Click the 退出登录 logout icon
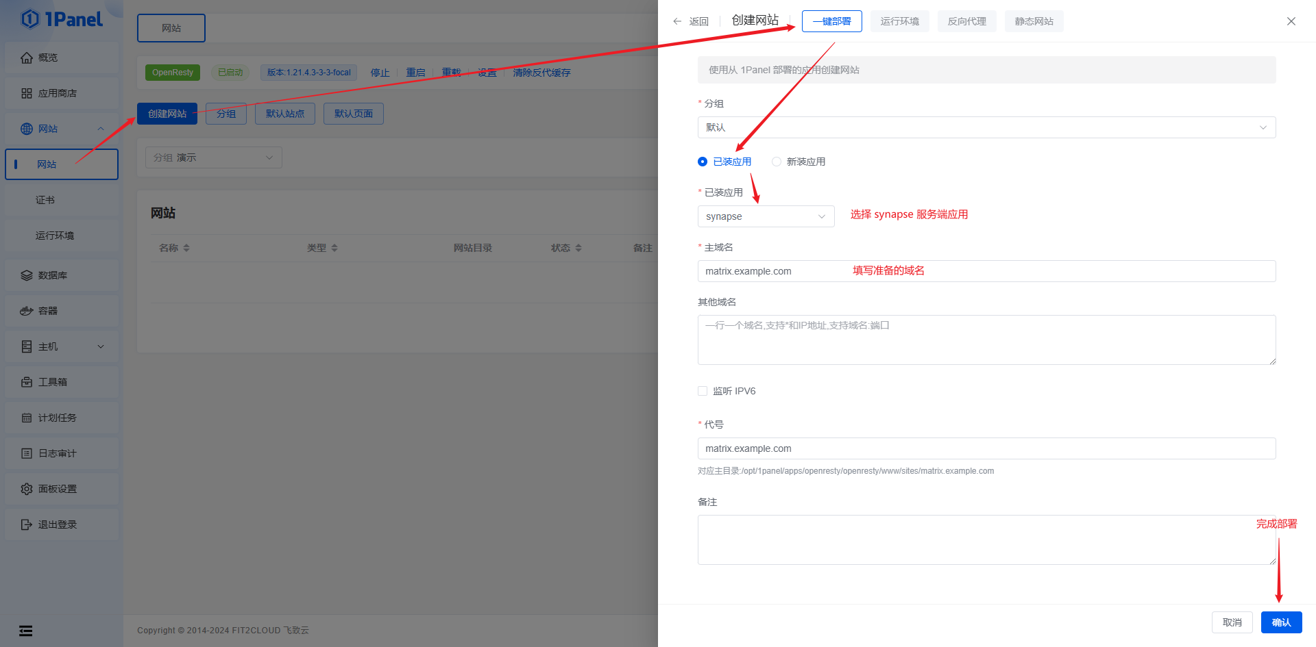The height and width of the screenshot is (647, 1316). pos(27,524)
